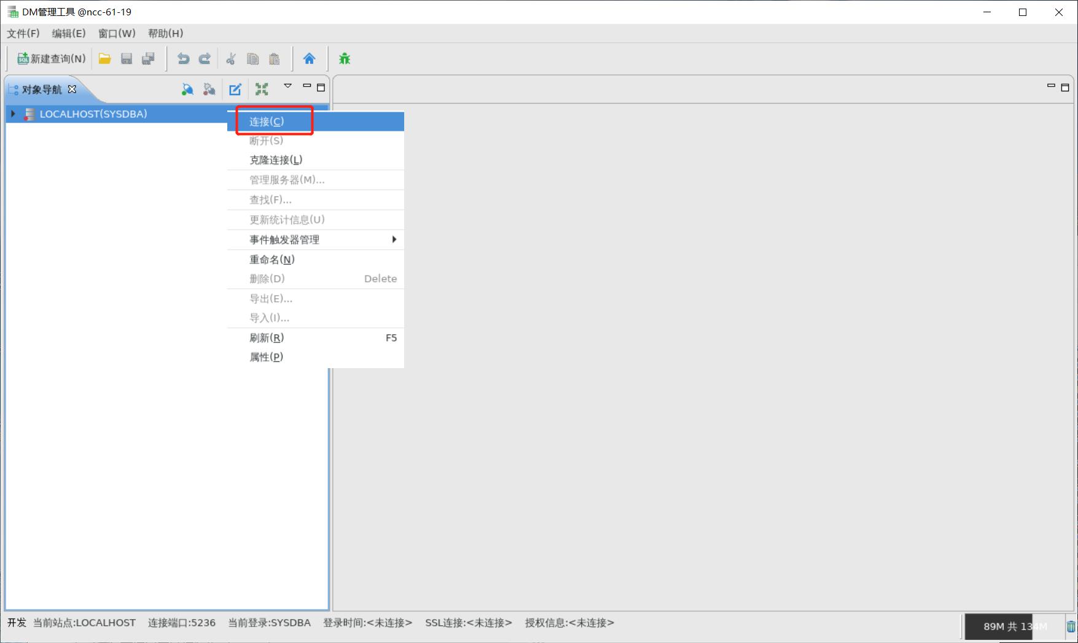Open the 窗口(W) menu
This screenshot has width=1078, height=643.
pos(117,33)
